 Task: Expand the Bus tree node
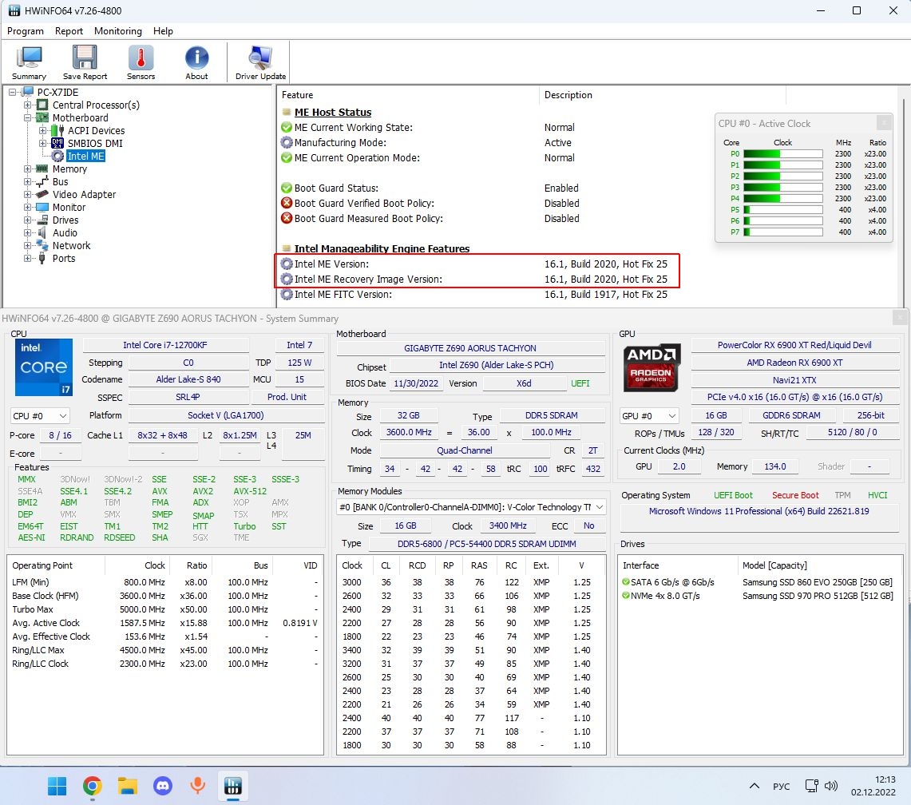coord(27,182)
